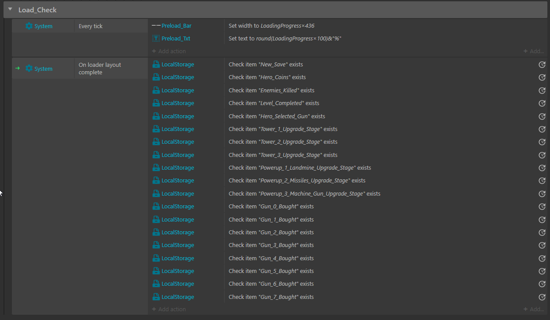Image resolution: width=550 pixels, height=320 pixels.
Task: Select the Check item "Gun_0_Bought" exists action
Action: [271, 207]
